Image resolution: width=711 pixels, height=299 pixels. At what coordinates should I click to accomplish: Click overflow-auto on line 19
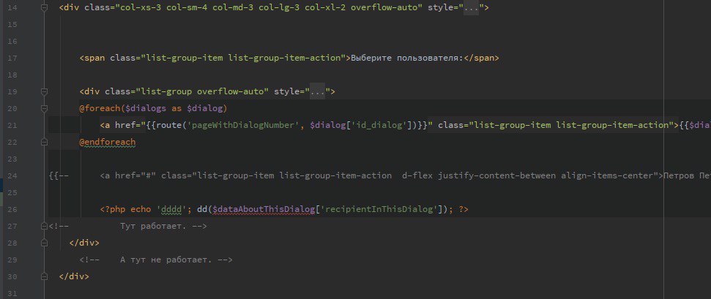pos(231,91)
